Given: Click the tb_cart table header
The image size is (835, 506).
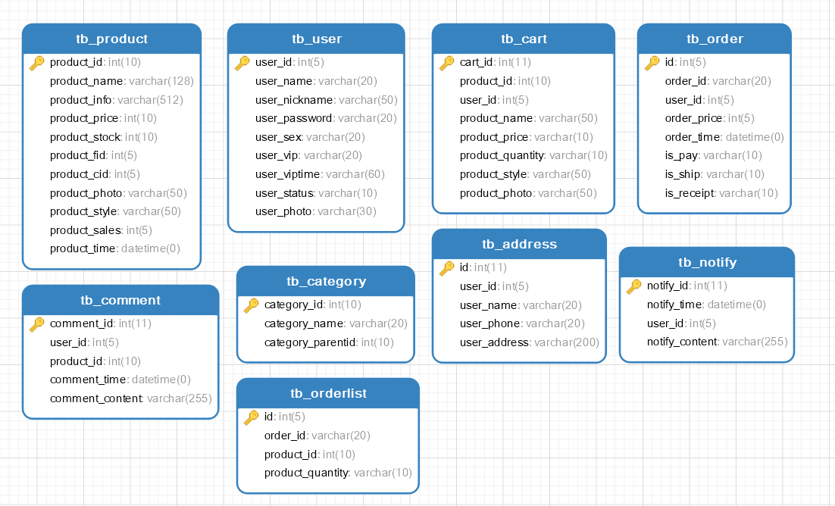Looking at the screenshot, I should pyautogui.click(x=523, y=39).
